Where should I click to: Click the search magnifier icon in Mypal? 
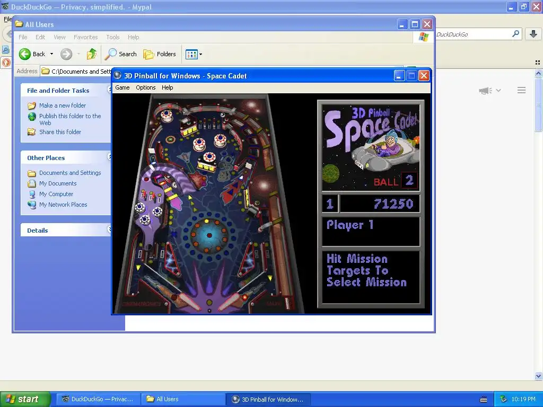point(515,34)
